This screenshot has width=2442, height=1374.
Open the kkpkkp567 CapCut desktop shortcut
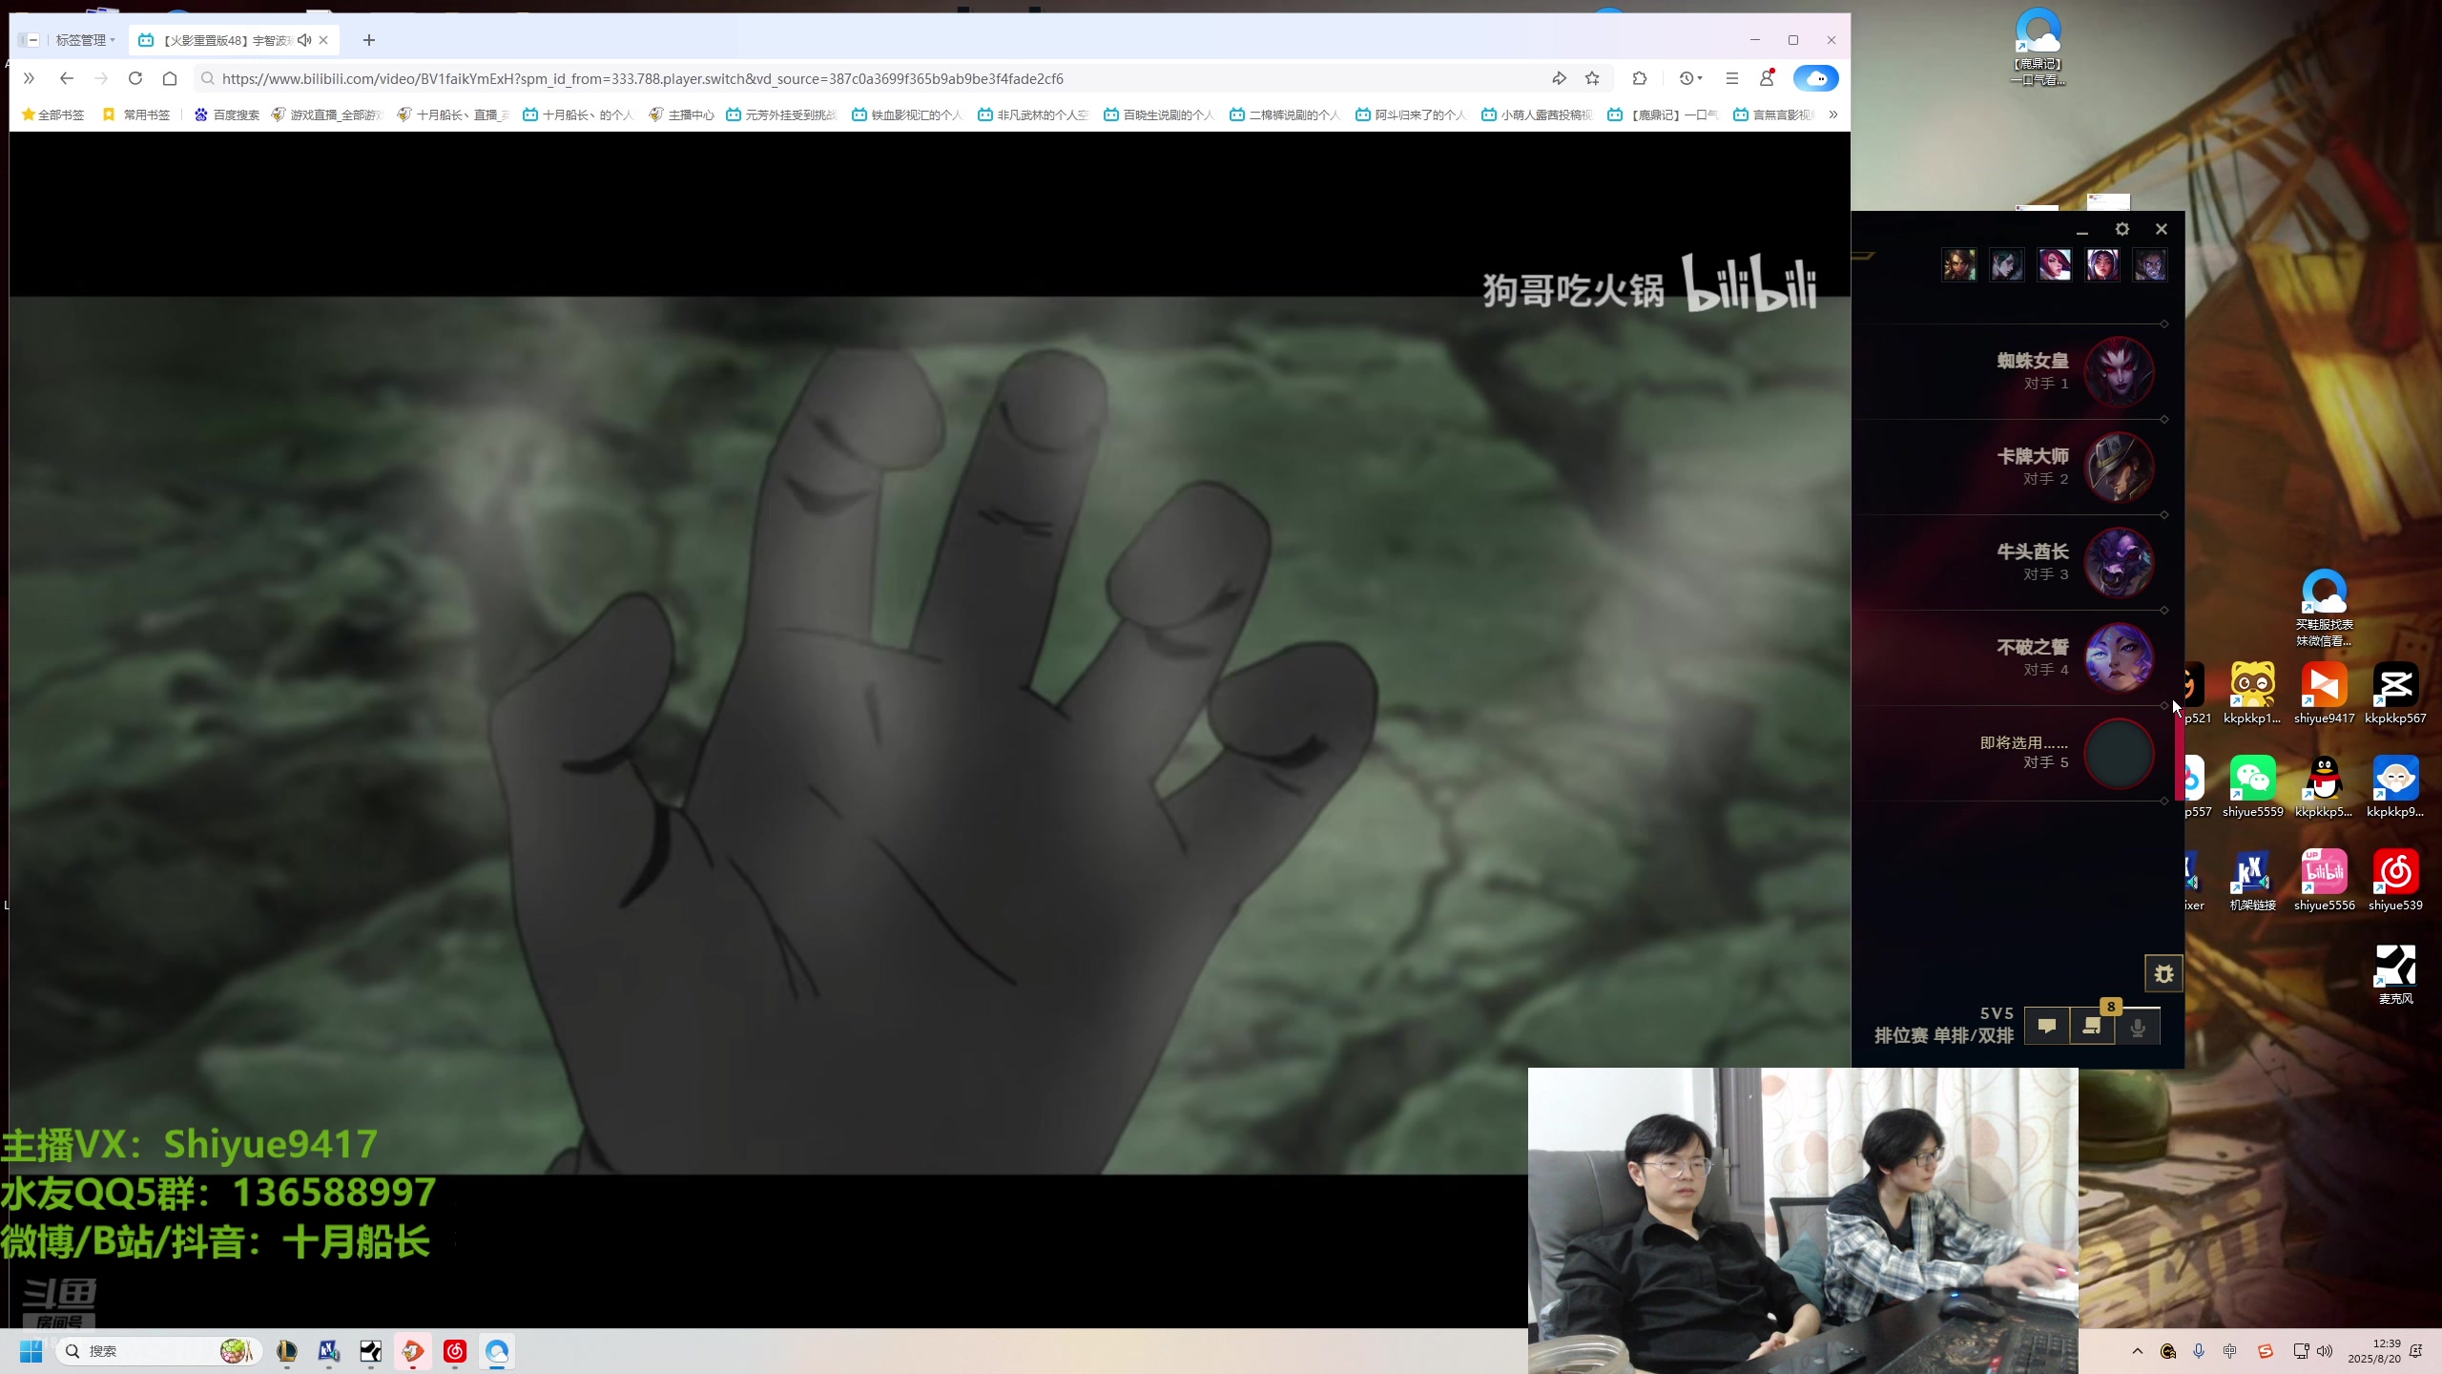[x=2395, y=694]
